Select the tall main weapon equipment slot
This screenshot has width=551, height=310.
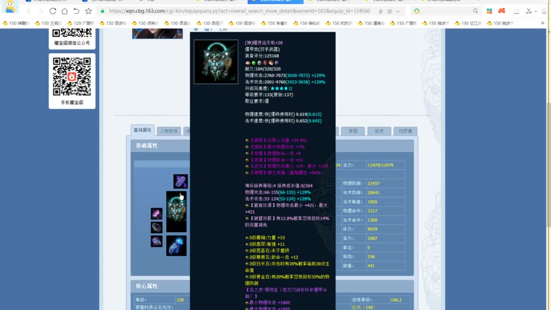[x=176, y=212]
